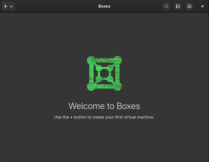Click the Welcome to Boxes heading

click(104, 106)
